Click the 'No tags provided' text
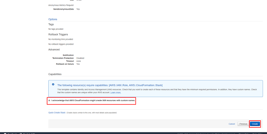The image size is (267, 134). pyautogui.click(x=56, y=29)
